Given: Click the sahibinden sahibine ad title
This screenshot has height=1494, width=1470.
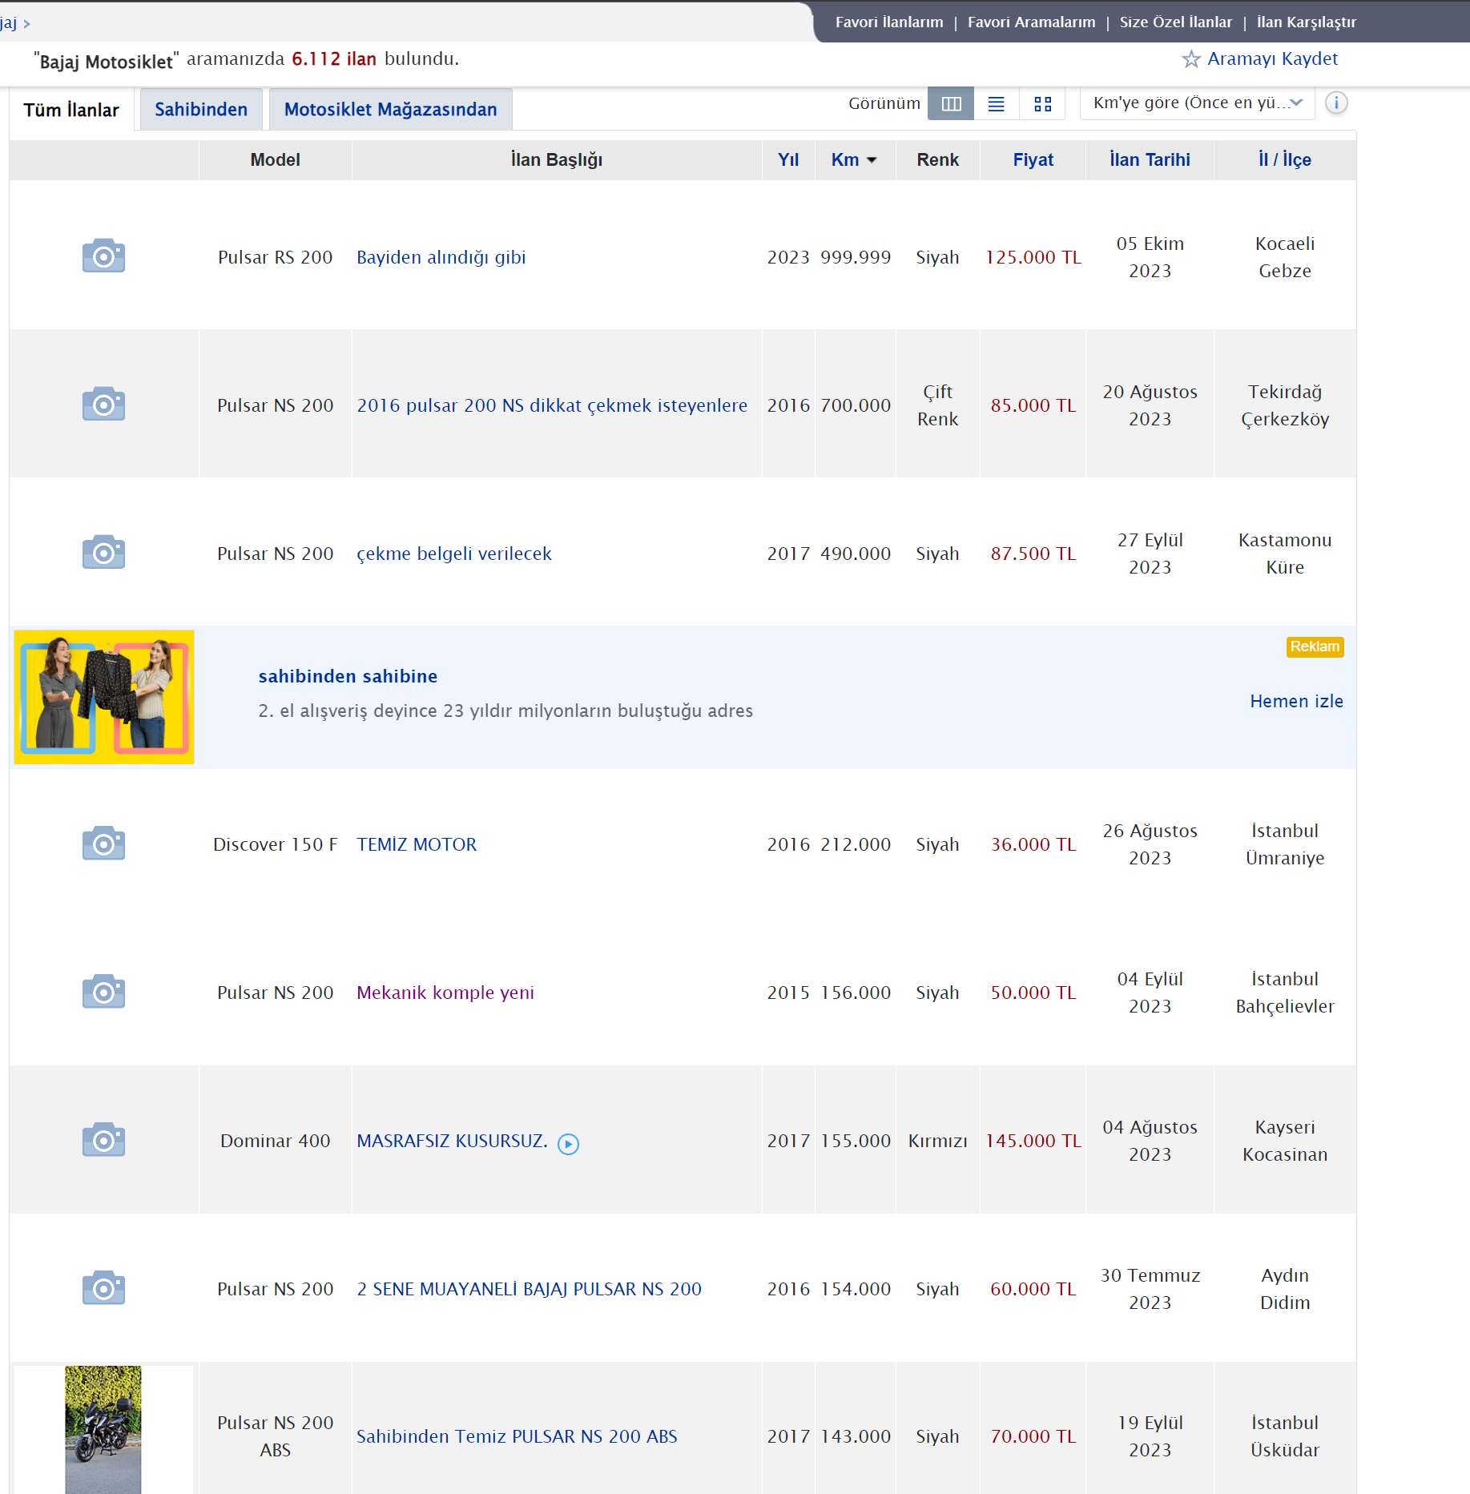Looking at the screenshot, I should coord(348,676).
